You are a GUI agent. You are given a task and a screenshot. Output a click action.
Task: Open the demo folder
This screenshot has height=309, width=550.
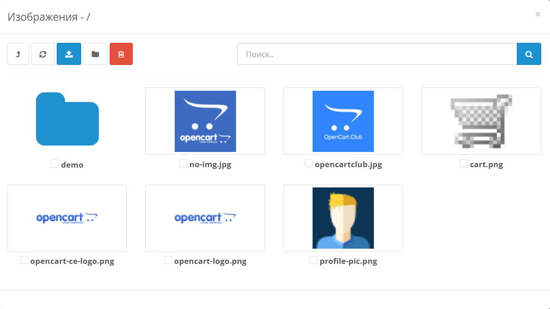click(67, 119)
